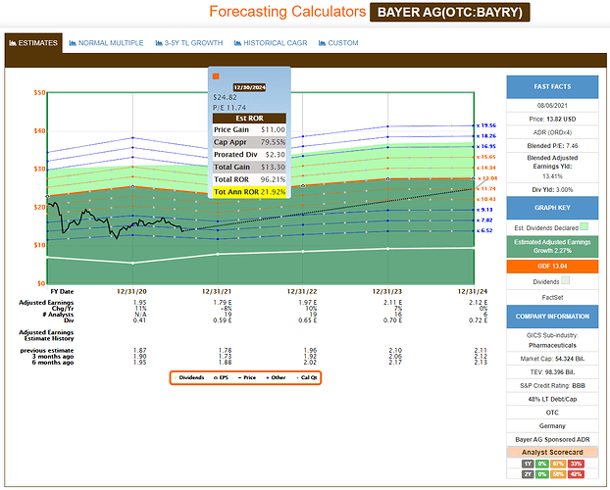Click the orange 58% scorecard badge
The width and height of the screenshot is (610, 490).
(x=558, y=474)
